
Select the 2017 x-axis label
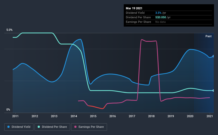132,116
